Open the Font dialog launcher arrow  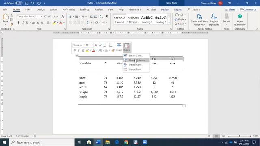point(65,29)
